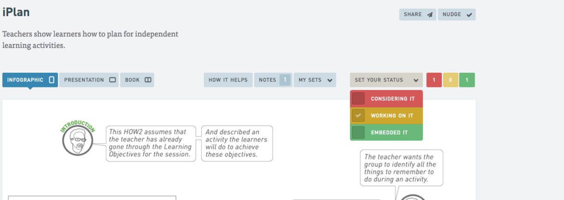Open the How It Helps panel
Image resolution: width=564 pixels, height=200 pixels.
pyautogui.click(x=228, y=80)
